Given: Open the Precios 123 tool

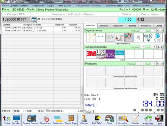Looking at the screenshot, I should click(7, 120).
